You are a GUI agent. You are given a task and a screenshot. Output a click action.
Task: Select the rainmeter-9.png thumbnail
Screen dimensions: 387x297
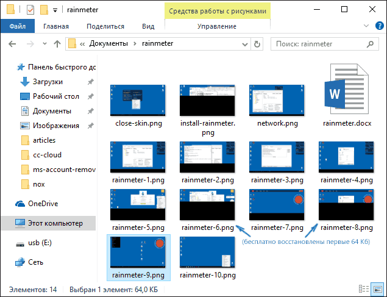(138, 252)
